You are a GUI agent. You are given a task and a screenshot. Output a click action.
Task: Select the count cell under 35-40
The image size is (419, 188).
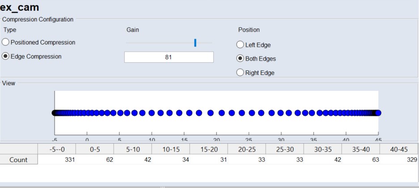pyautogui.click(x=361, y=159)
